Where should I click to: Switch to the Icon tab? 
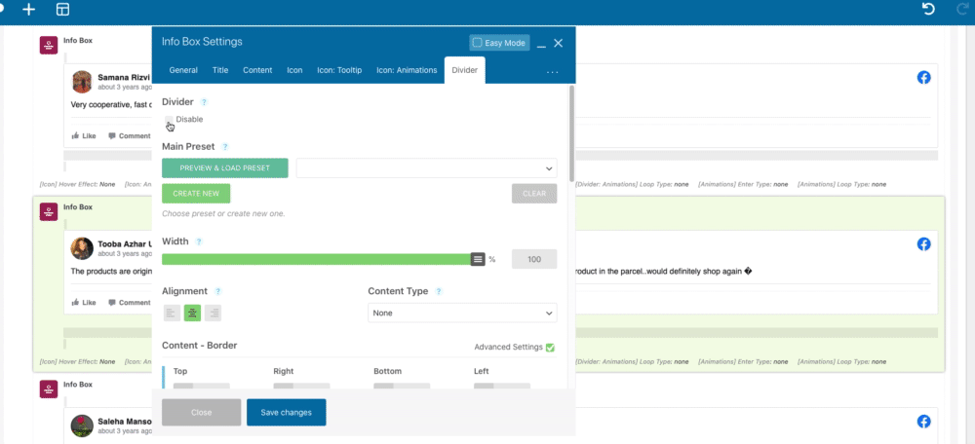pyautogui.click(x=294, y=70)
